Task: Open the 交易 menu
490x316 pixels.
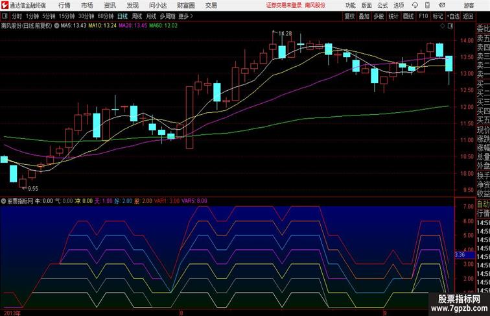Action: pyautogui.click(x=211, y=5)
